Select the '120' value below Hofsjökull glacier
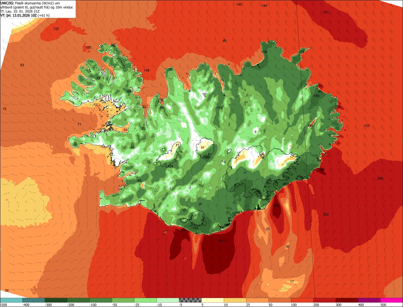The width and height of the screenshot is (403, 307). [x=207, y=157]
